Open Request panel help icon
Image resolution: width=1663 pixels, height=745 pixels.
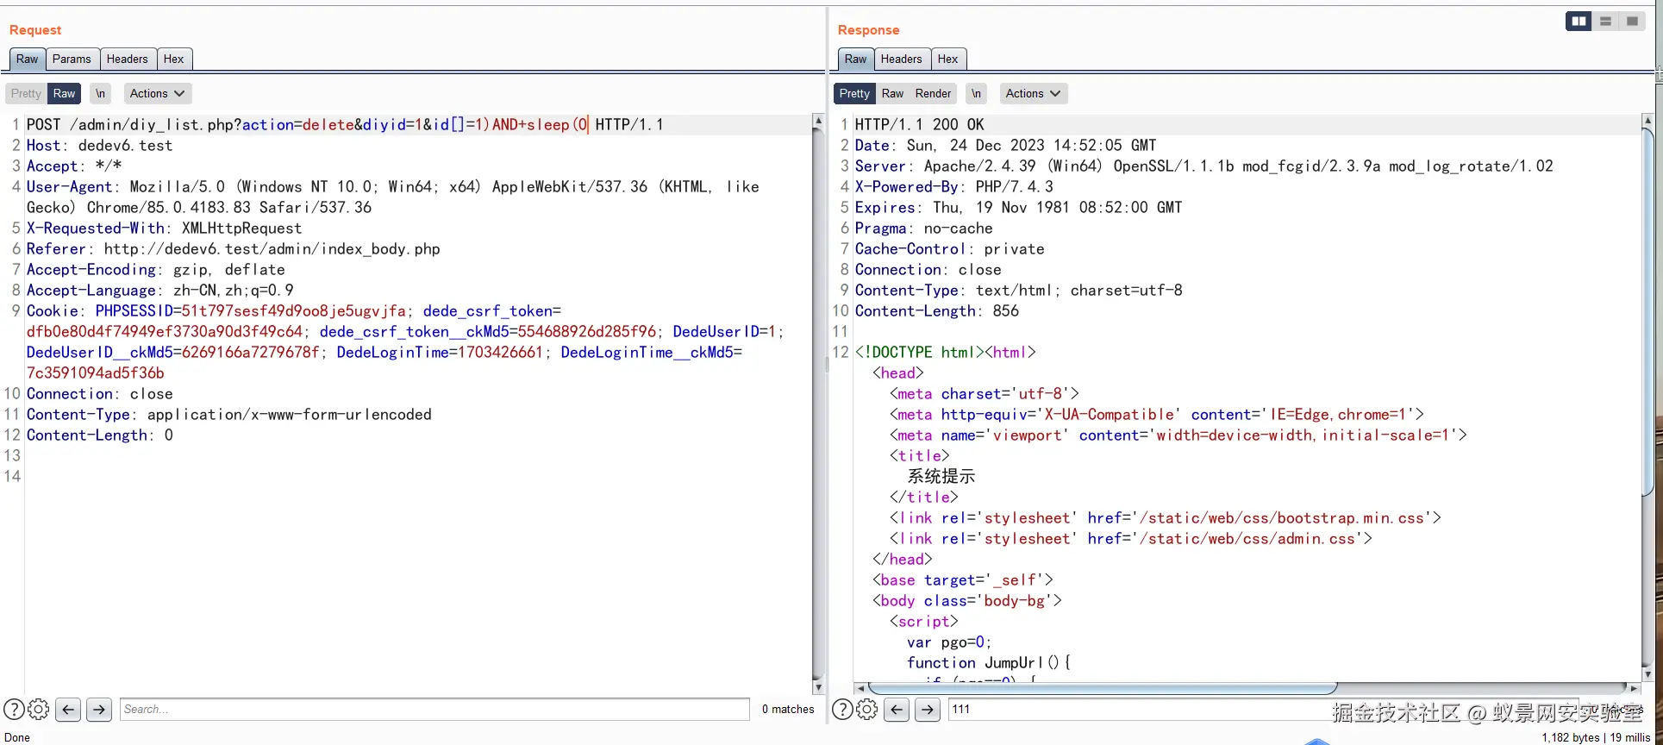14,710
